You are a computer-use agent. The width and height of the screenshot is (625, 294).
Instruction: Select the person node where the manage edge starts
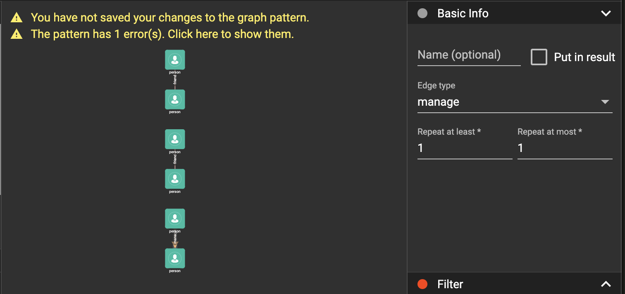coord(175,218)
